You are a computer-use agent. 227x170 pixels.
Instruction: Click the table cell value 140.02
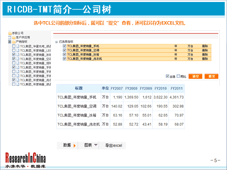click(117, 106)
